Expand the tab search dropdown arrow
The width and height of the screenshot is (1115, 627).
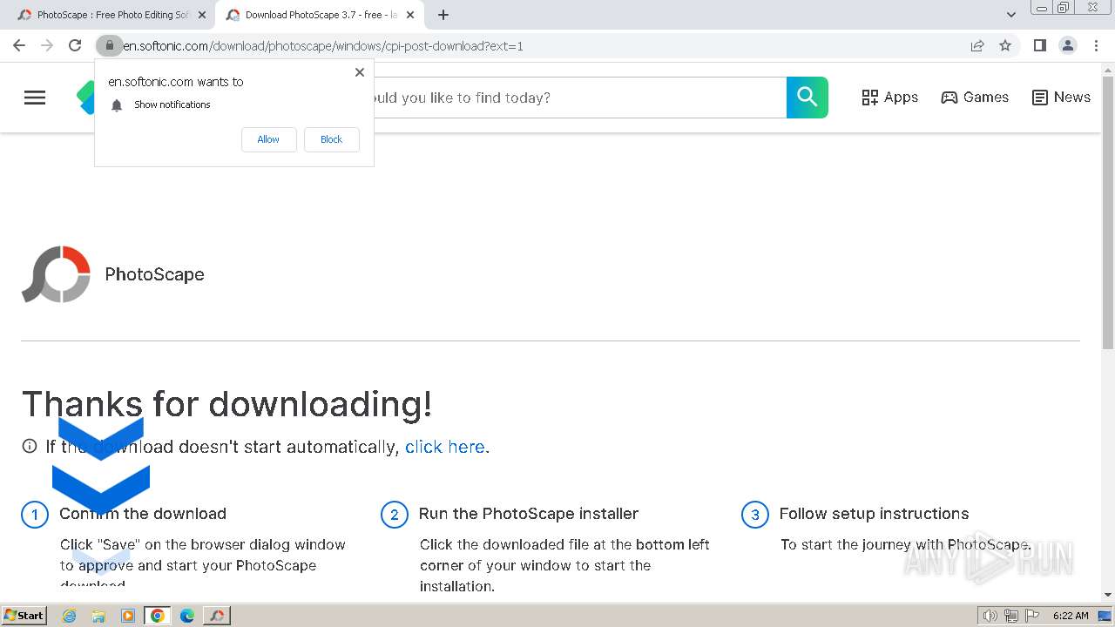tap(1011, 15)
